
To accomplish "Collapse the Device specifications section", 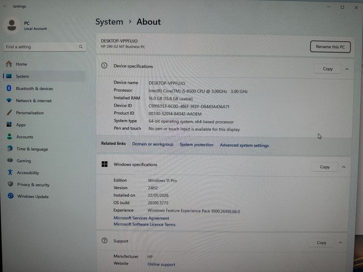I will click(x=347, y=69).
